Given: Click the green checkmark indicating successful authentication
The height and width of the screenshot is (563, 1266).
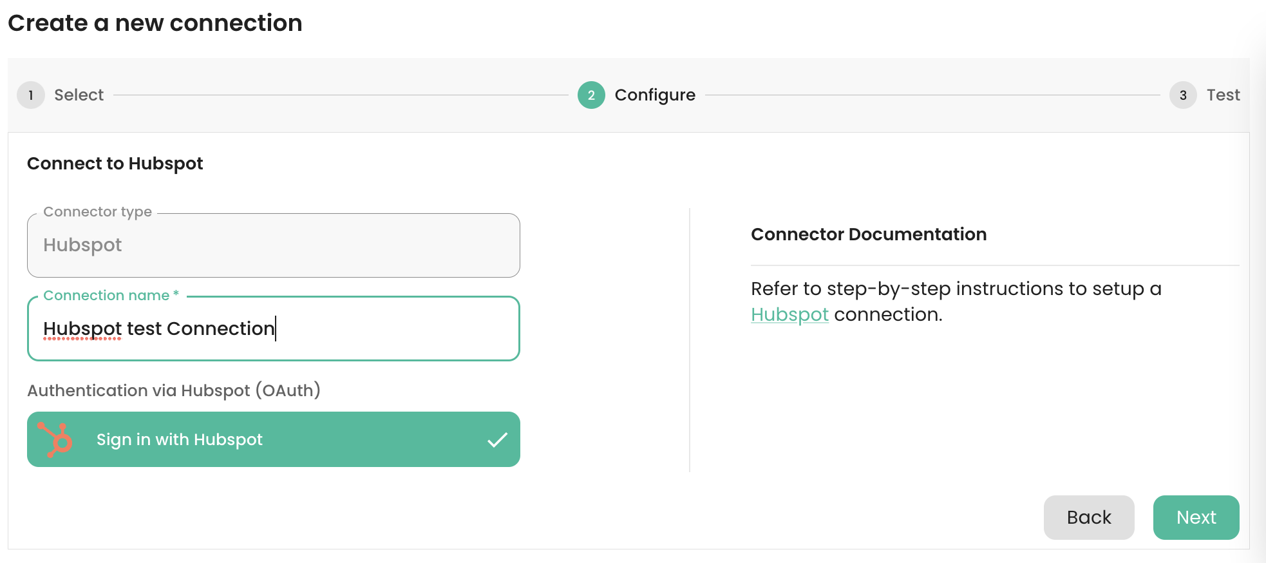Looking at the screenshot, I should [x=496, y=439].
